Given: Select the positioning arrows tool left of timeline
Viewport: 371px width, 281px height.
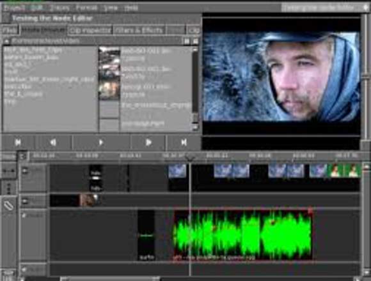Looking at the screenshot, I should point(9,171).
